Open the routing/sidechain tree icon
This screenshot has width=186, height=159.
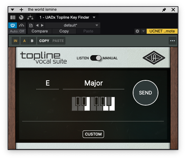(x=30, y=17)
